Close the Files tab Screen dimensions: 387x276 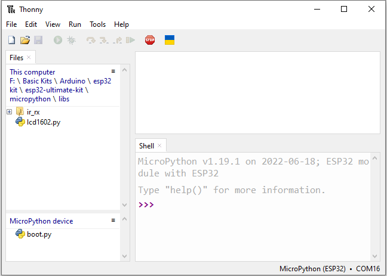(x=29, y=57)
